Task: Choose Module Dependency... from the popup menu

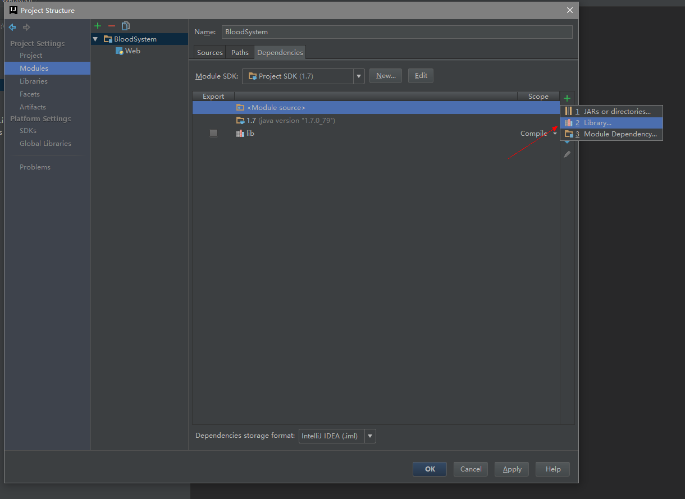Action: click(x=611, y=134)
